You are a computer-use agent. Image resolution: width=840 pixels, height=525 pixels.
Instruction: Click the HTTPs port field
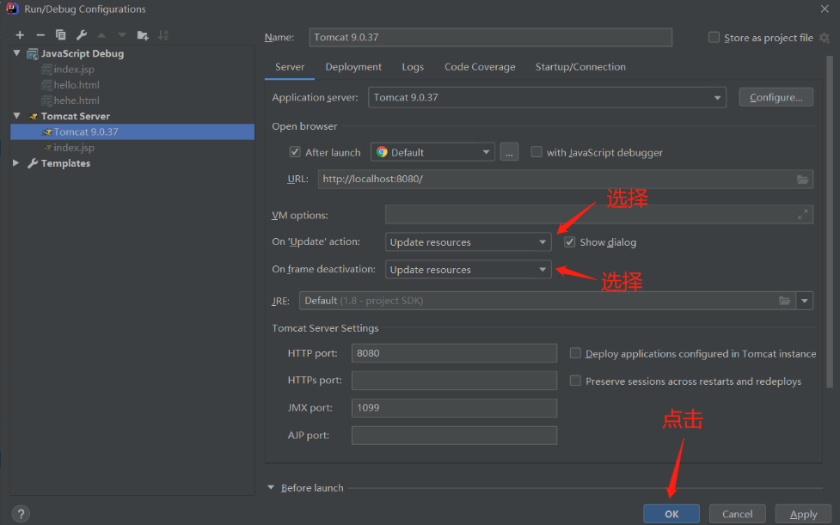tap(454, 381)
